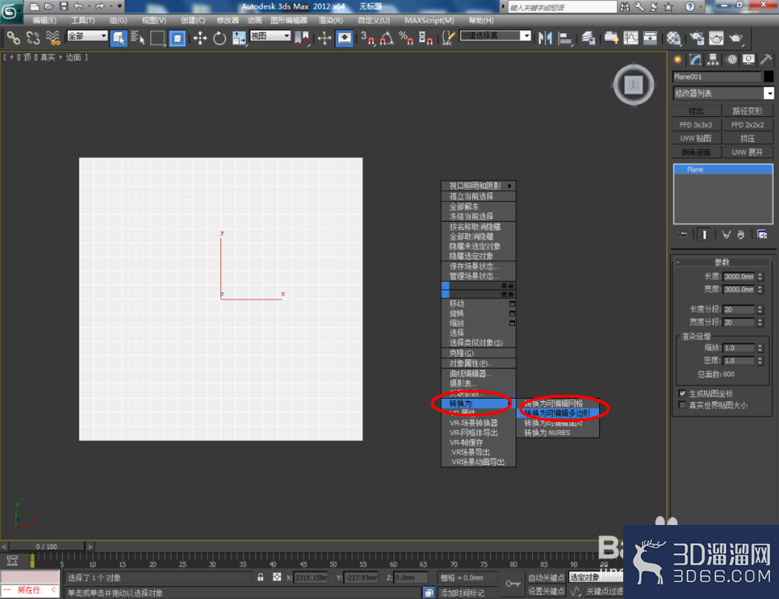Toggle Angle Snap
The width and height of the screenshot is (779, 599).
tap(387, 37)
